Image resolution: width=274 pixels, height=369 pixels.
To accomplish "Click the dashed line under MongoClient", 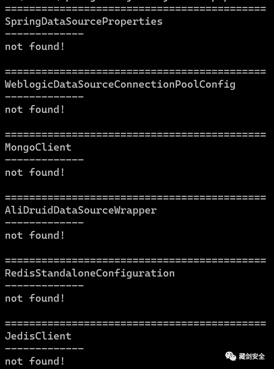I will (x=44, y=160).
